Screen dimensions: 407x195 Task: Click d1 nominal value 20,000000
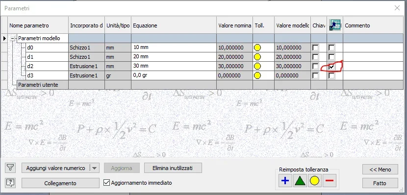point(235,57)
